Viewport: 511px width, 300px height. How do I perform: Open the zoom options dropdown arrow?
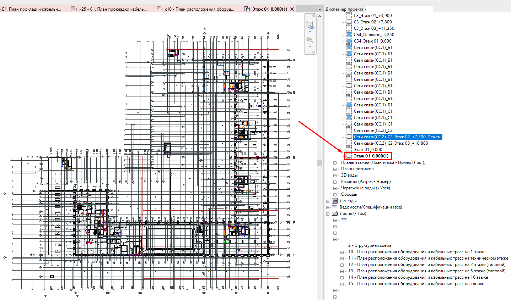(x=310, y=46)
